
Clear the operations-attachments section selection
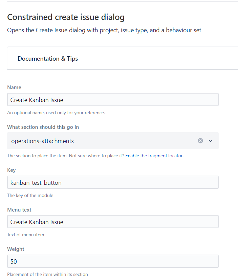pos(200,141)
